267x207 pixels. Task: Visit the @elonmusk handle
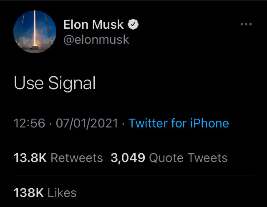pyautogui.click(x=96, y=40)
